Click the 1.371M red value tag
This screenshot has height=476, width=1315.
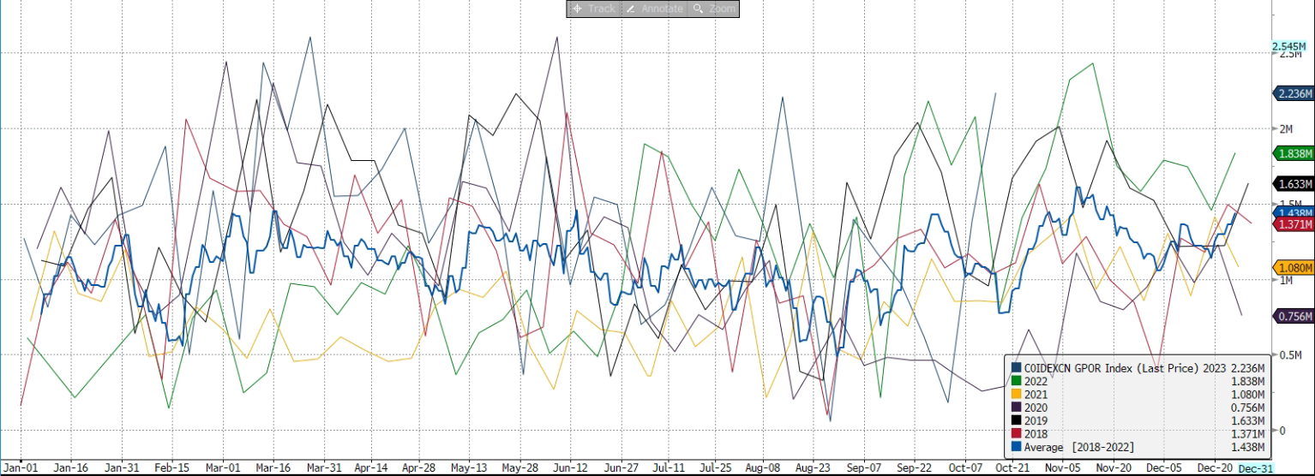(x=1293, y=224)
